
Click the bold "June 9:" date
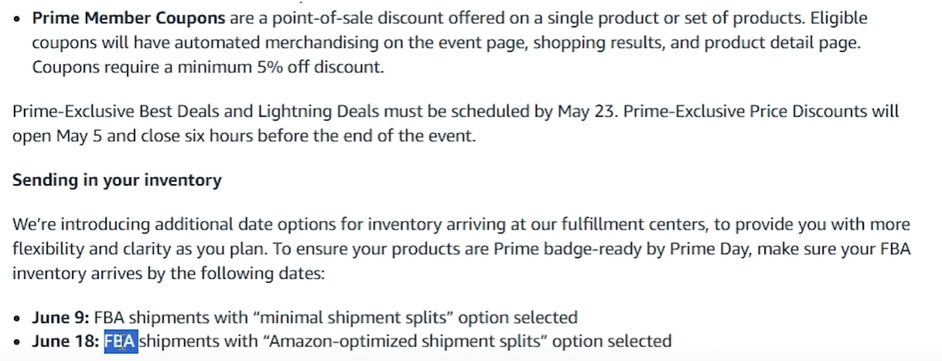point(60,317)
